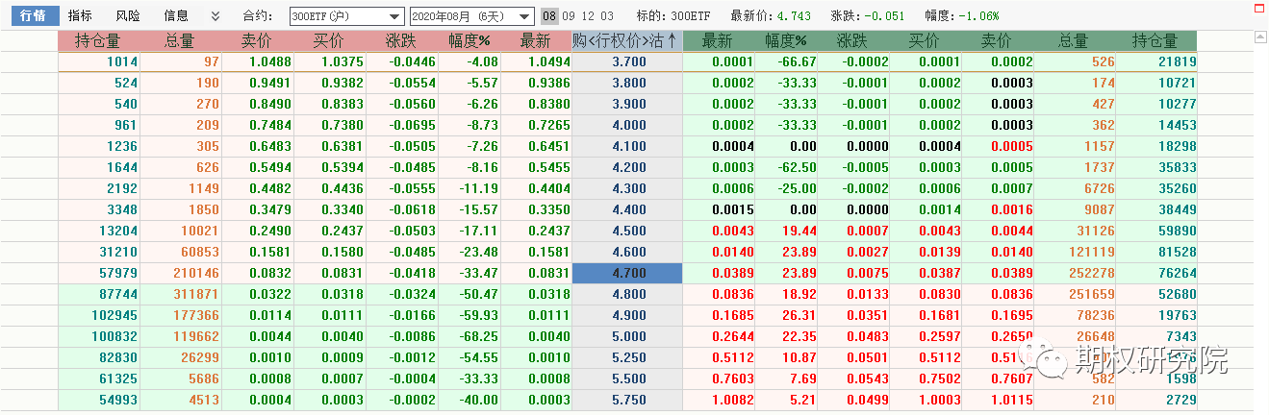Click call open interest 102945

(115, 315)
